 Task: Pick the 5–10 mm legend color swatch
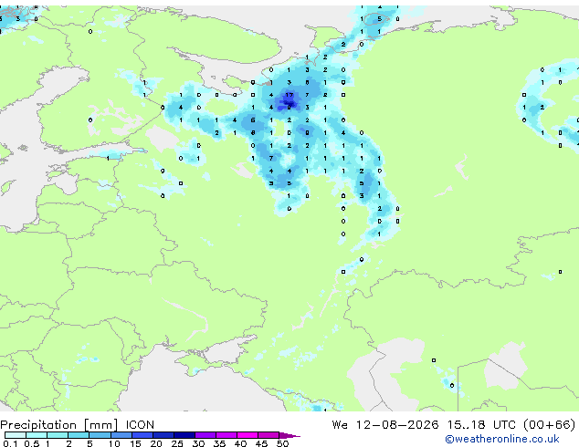[100, 435]
